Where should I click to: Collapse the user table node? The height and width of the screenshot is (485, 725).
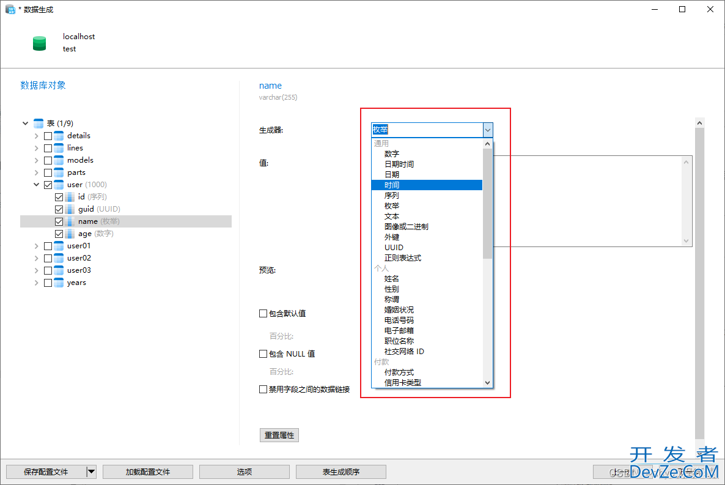click(37, 185)
